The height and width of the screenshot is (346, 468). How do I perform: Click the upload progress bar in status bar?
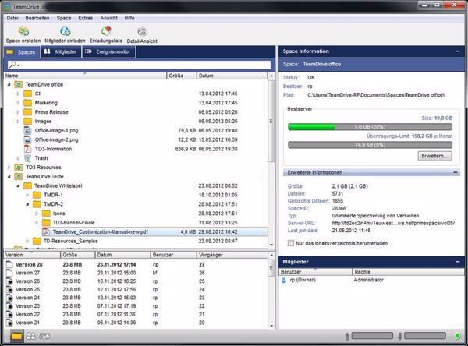[372, 336]
